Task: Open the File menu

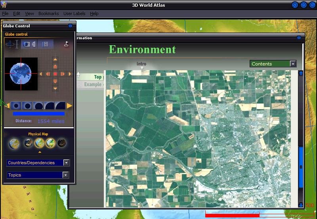Action: click(x=5, y=13)
